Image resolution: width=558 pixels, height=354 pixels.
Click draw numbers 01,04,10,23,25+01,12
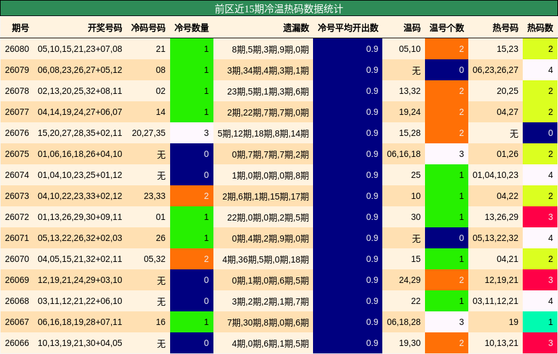(x=80, y=175)
